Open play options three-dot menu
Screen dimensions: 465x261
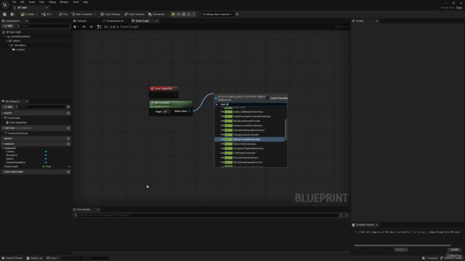tap(194, 14)
